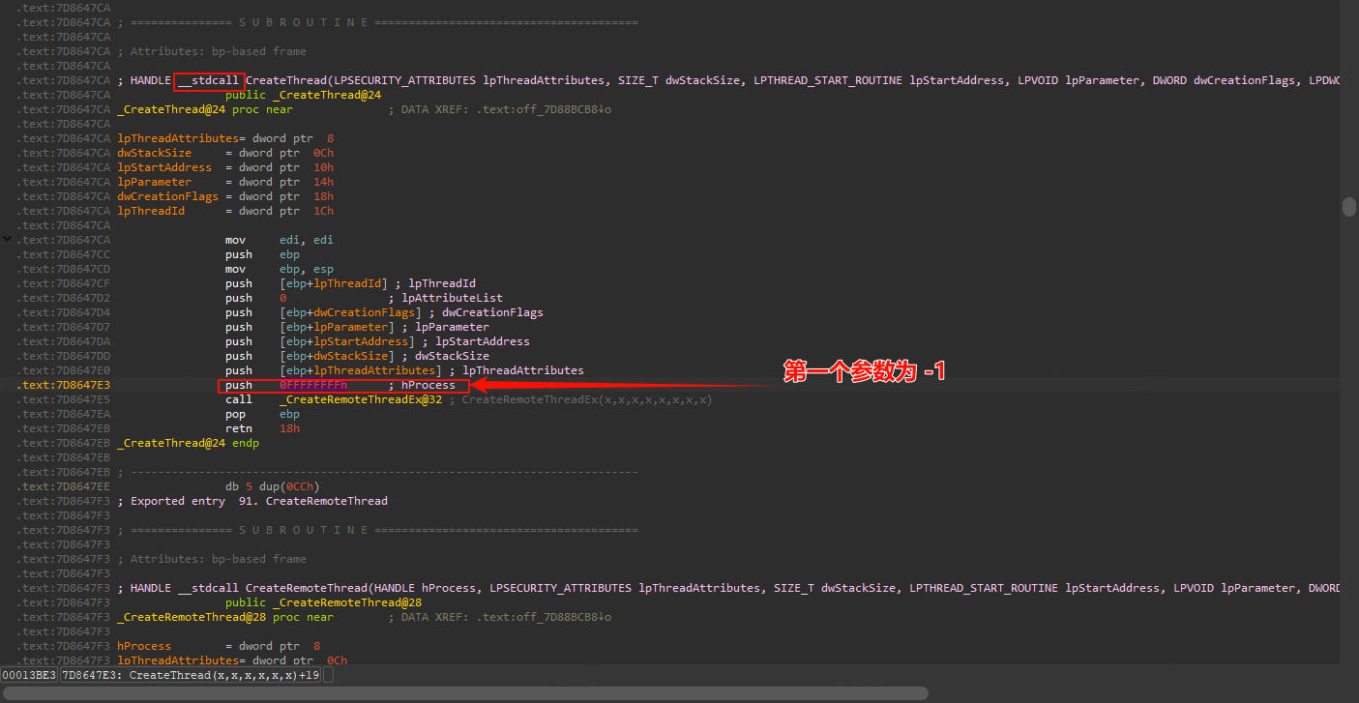Select the 0FFFFFFFFh operand in the push

coord(313,385)
